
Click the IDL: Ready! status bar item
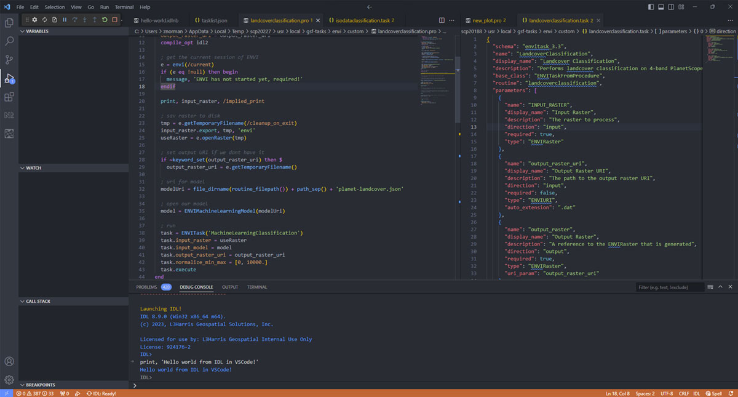(101, 393)
